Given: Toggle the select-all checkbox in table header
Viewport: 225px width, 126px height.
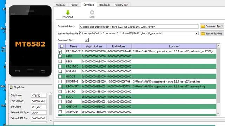Looking at the screenshot, I should click(62, 46).
